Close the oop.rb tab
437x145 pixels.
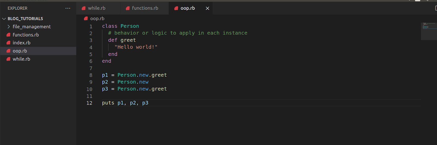[x=208, y=8]
